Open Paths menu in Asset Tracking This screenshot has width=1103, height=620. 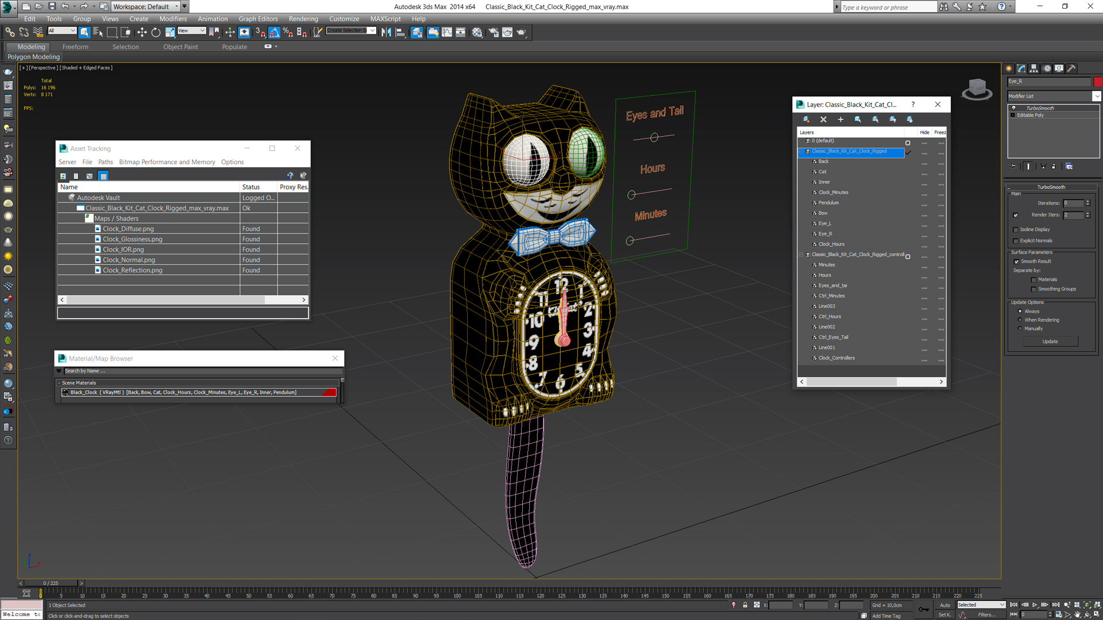pos(106,162)
